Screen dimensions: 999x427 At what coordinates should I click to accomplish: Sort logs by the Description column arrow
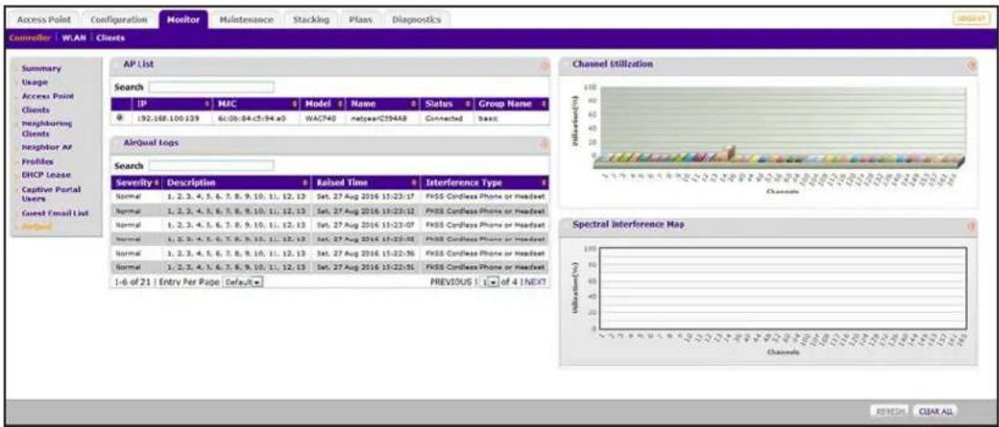coord(306,183)
